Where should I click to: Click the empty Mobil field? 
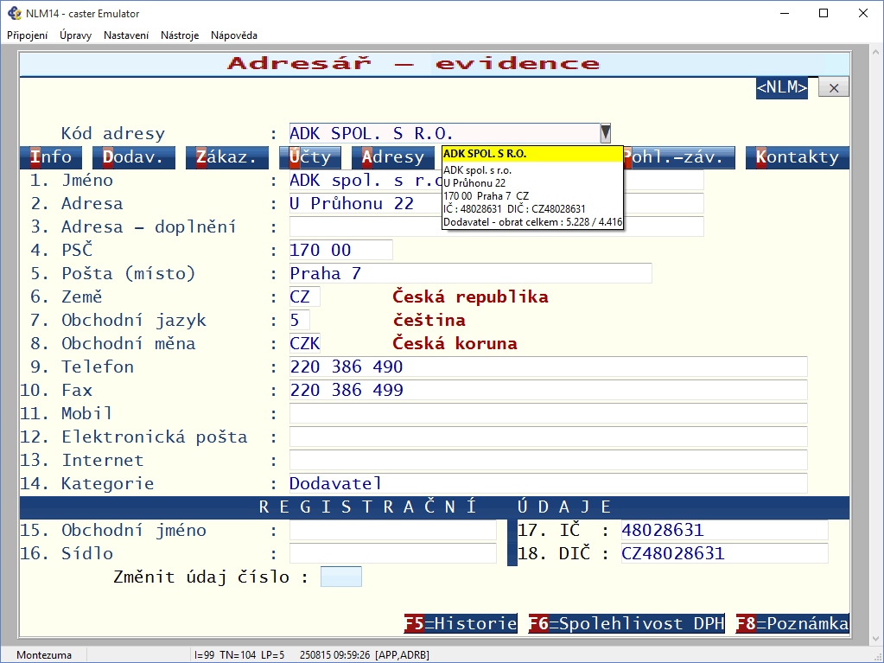[548, 413]
